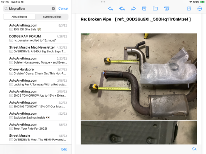The height and width of the screenshot is (154, 206).
Task: Tap Edit below the message list
Action: 64,149
